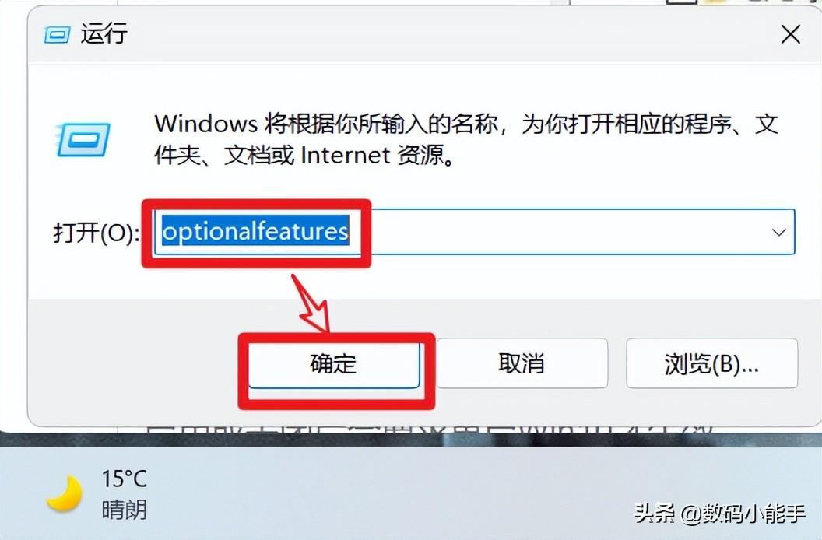
Task: Click the 晴朗 weather condition text
Action: 125,509
